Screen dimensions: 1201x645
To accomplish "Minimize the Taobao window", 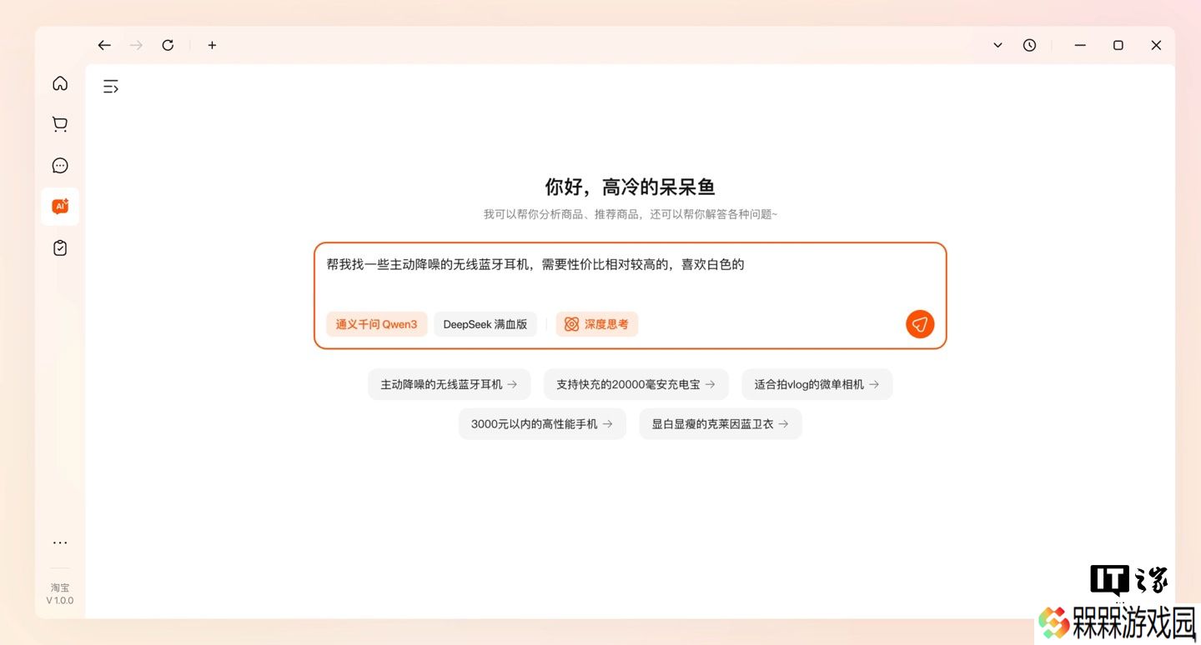I will (x=1080, y=45).
